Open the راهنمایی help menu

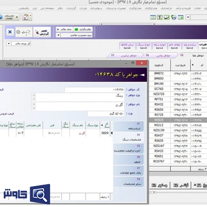click(x=24, y=8)
